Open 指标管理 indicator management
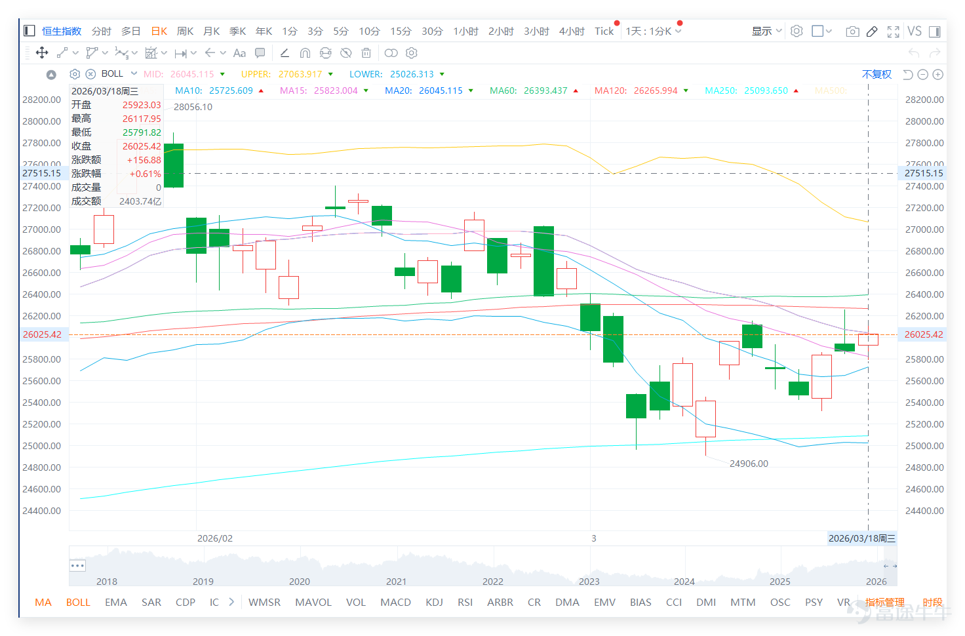This screenshot has width=965, height=636. coord(884,602)
